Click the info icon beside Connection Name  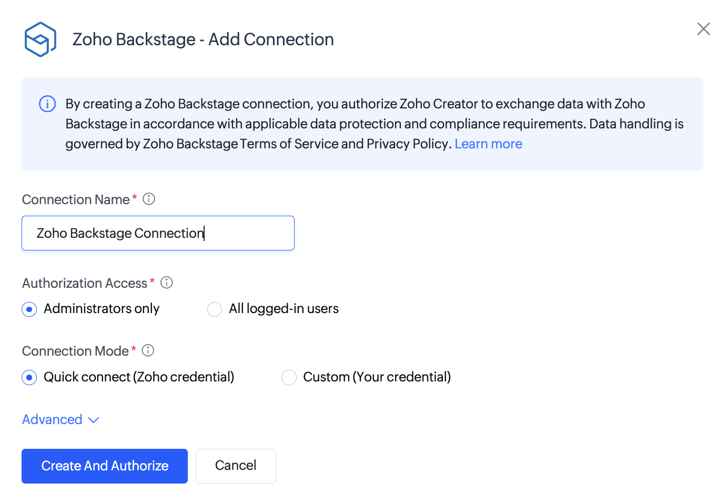(149, 199)
